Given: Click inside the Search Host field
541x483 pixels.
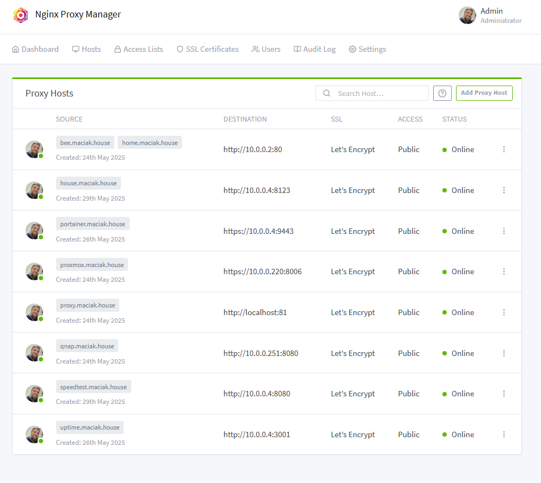Looking at the screenshot, I should click(x=376, y=93).
